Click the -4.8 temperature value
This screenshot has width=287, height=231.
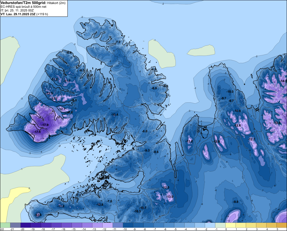(x=154, y=69)
